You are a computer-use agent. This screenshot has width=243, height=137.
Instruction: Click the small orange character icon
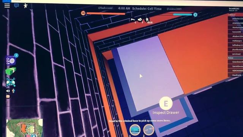(14, 91)
